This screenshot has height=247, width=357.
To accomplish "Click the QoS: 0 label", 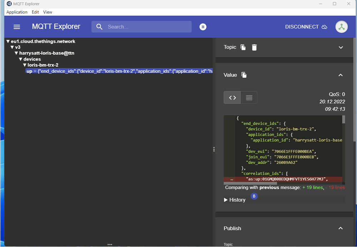I will (337, 94).
